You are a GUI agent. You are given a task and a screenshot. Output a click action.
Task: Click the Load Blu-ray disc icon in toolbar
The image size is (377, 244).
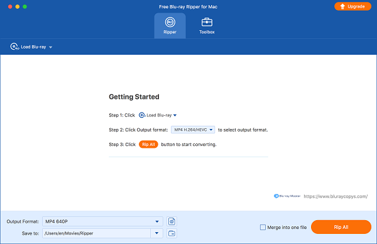[14, 47]
